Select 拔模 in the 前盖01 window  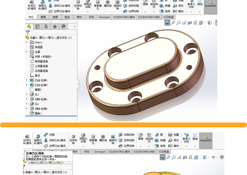pyautogui.click(x=160, y=140)
